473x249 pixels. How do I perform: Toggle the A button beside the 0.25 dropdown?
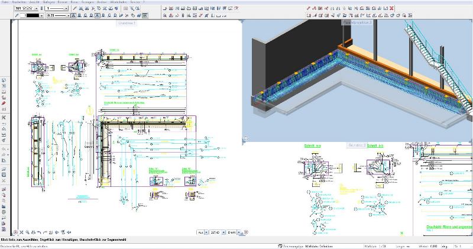pos(73,15)
